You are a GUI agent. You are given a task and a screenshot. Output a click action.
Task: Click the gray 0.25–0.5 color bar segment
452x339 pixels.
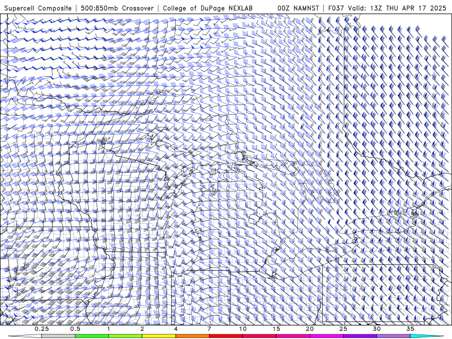coord(58,336)
